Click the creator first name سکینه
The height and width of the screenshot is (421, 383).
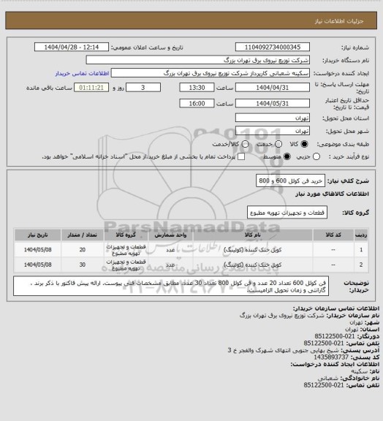[360, 371]
